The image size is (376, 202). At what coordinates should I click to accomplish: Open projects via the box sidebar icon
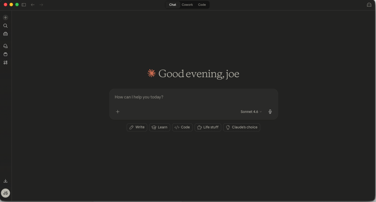click(x=6, y=54)
